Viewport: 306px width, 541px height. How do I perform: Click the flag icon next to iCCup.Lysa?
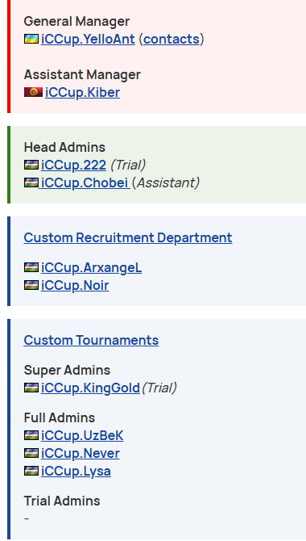(x=31, y=471)
